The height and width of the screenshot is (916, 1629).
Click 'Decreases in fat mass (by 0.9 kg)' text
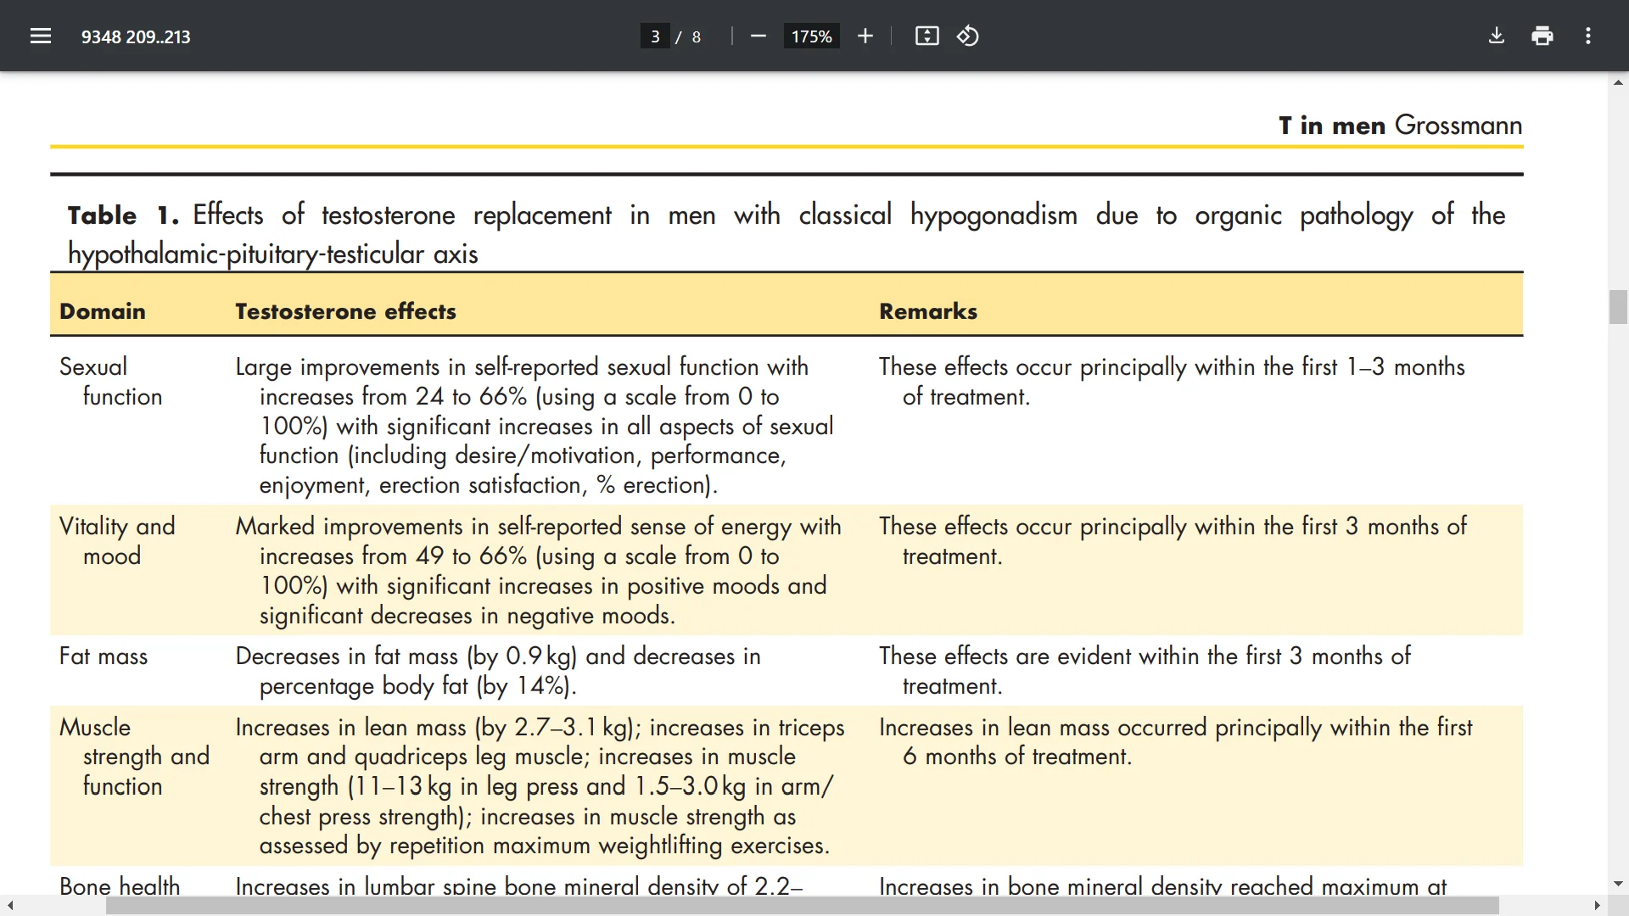406,656
